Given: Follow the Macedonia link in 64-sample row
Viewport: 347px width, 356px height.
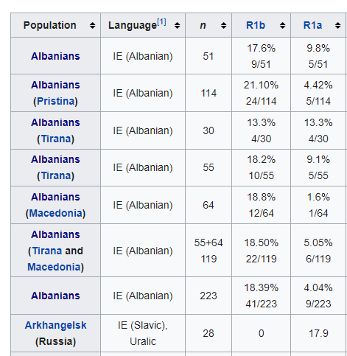Looking at the screenshot, I should click(55, 213).
